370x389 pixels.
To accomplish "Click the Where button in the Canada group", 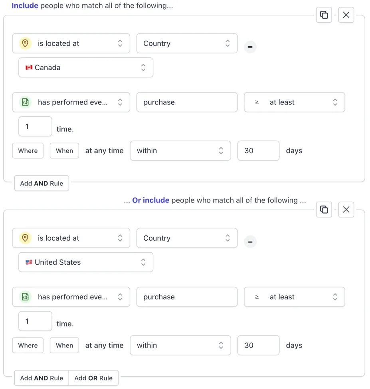I will pos(28,151).
